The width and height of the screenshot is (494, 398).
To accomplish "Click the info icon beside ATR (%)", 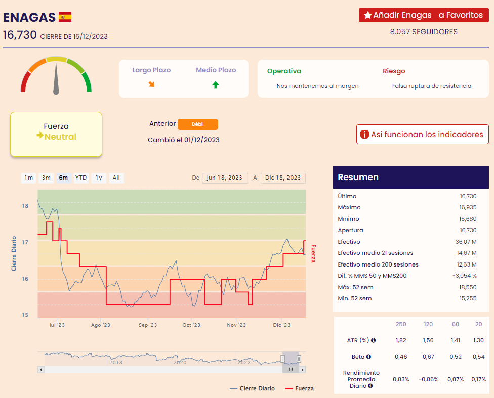I will 373,340.
